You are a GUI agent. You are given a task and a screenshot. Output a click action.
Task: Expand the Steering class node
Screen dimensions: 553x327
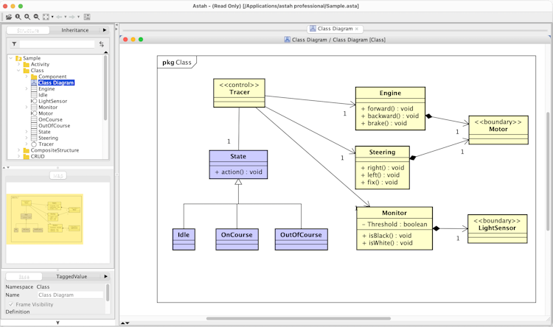[x=27, y=138]
